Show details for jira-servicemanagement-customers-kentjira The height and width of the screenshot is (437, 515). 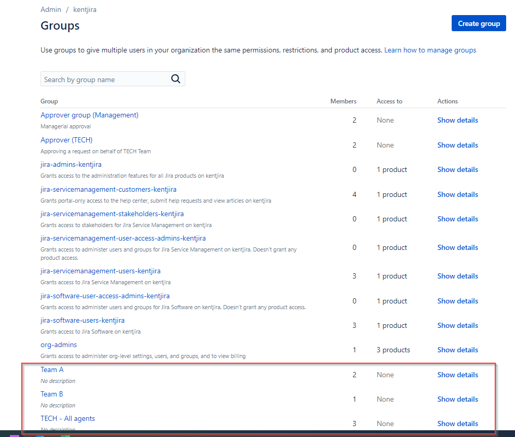tap(457, 194)
